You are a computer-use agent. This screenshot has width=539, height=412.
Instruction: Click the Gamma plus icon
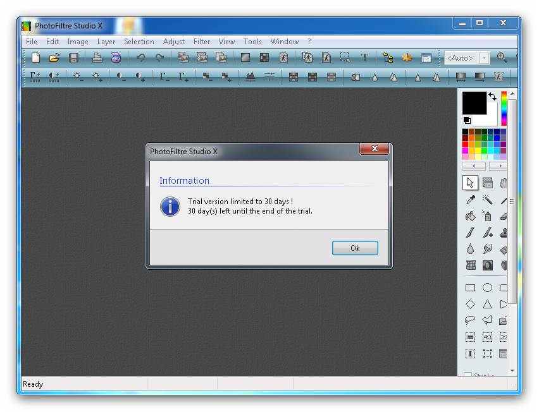[x=183, y=77]
